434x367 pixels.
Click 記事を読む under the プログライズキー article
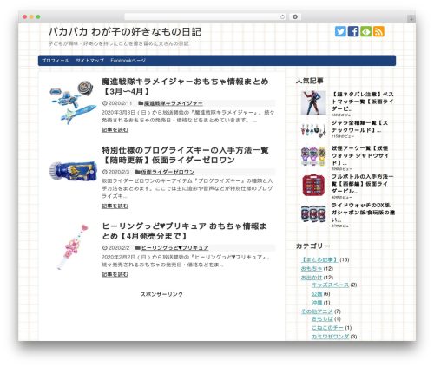pyautogui.click(x=115, y=206)
